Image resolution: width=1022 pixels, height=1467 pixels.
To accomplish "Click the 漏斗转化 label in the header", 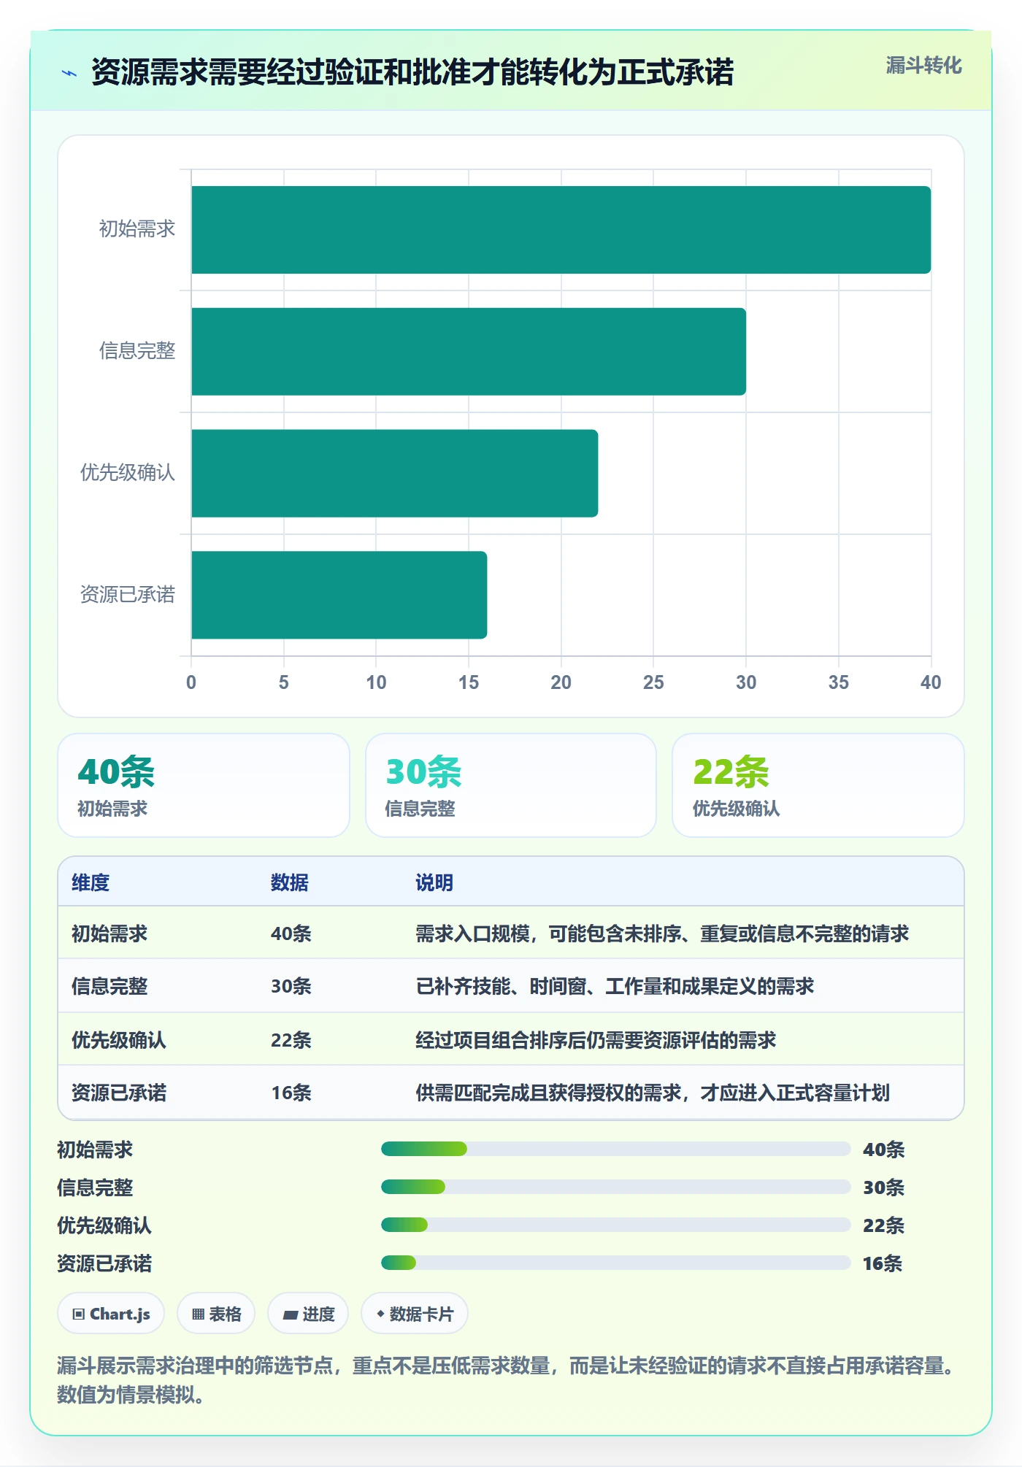I will pyautogui.click(x=923, y=66).
